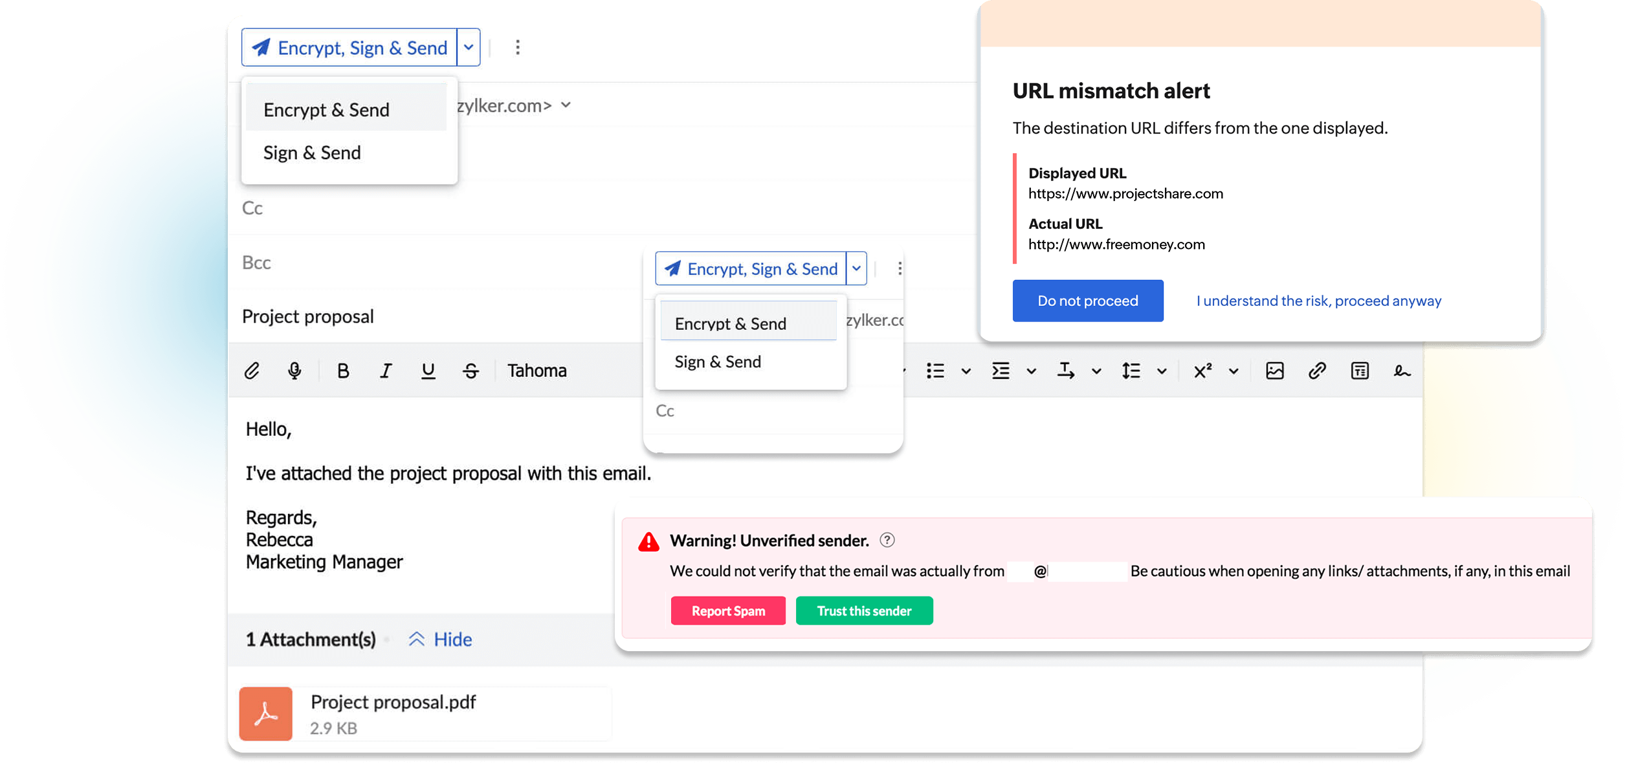This screenshot has height=763, width=1627.
Task: Expand the sender address chevron after zylker.com>
Action: click(566, 105)
